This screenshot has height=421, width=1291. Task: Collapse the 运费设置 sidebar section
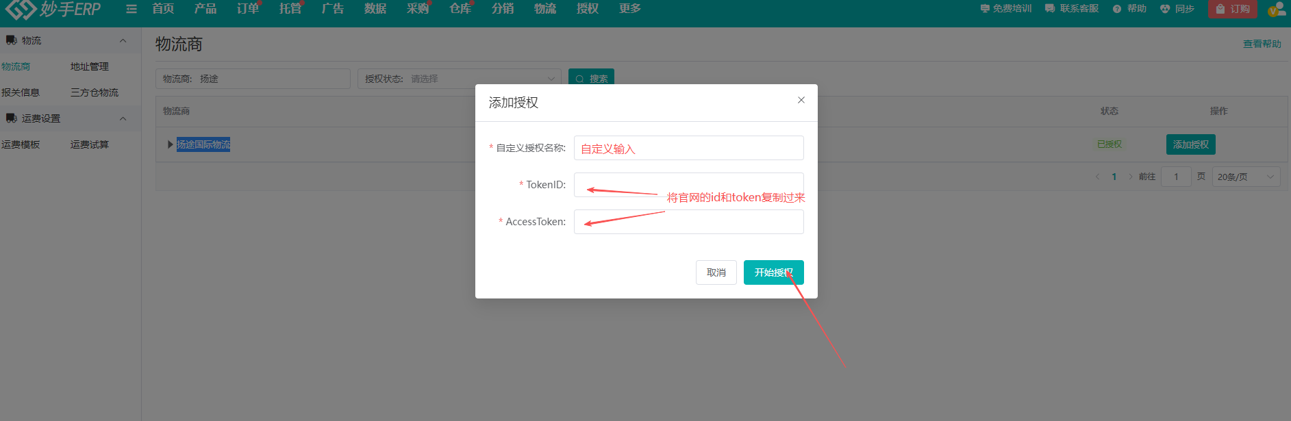click(x=123, y=118)
